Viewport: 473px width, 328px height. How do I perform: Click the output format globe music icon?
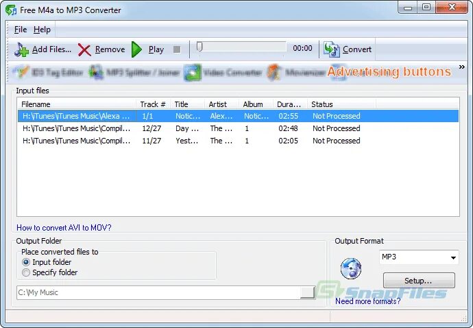point(351,268)
